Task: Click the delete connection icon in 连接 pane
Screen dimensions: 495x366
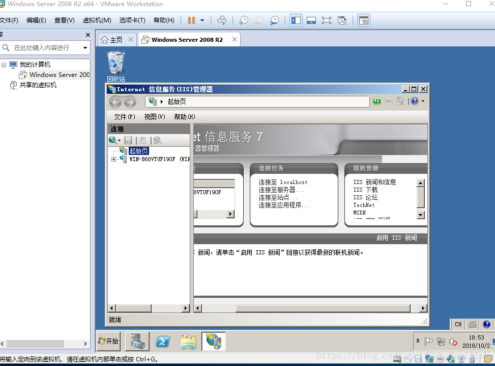Action: pos(157,140)
